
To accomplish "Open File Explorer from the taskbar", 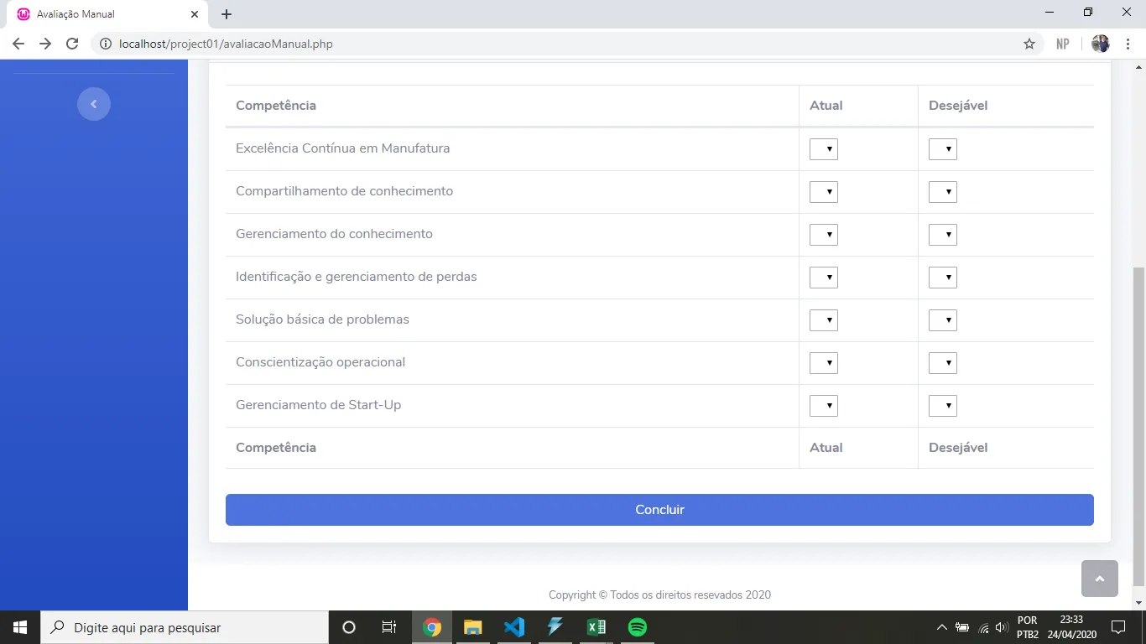I will pyautogui.click(x=473, y=627).
